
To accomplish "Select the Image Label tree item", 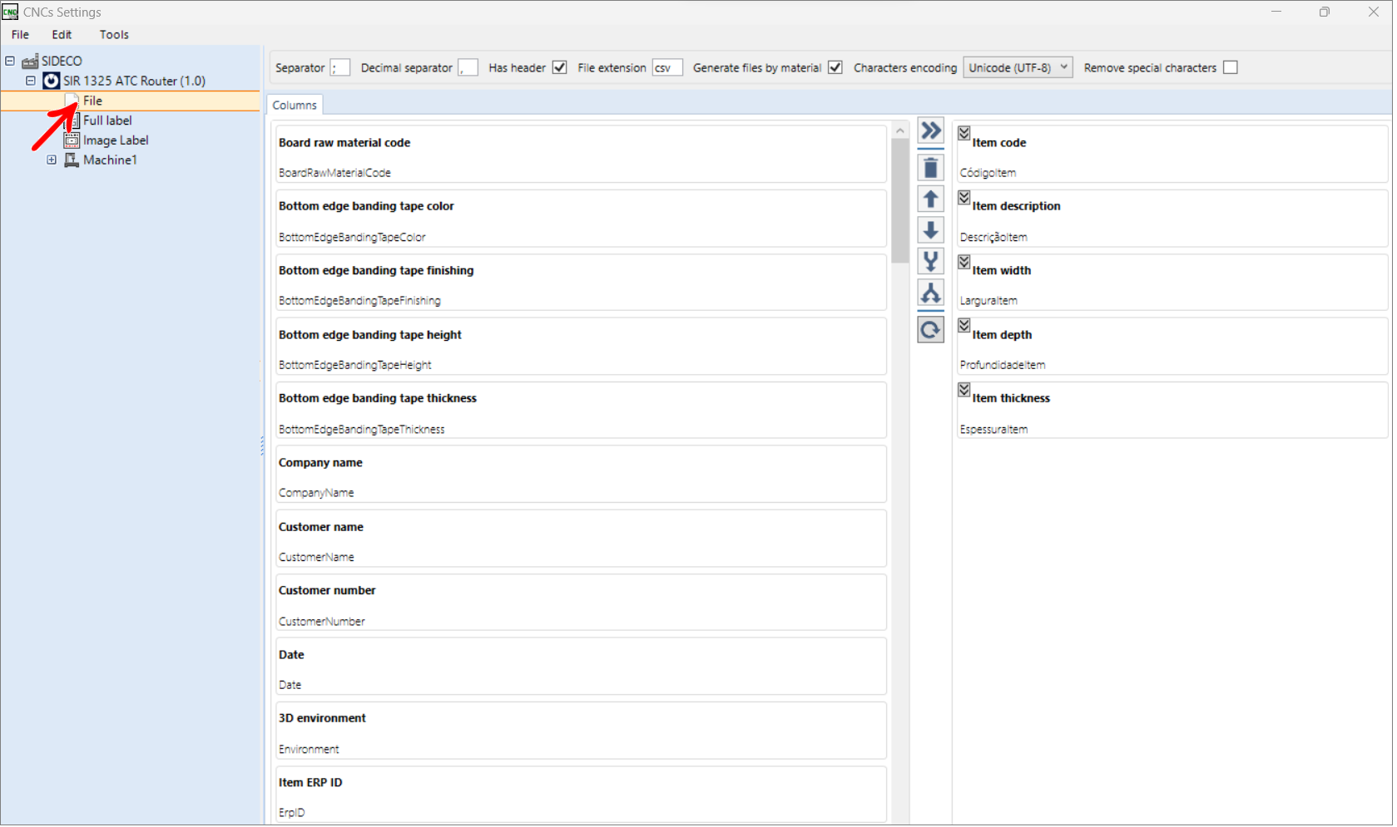I will (x=116, y=141).
